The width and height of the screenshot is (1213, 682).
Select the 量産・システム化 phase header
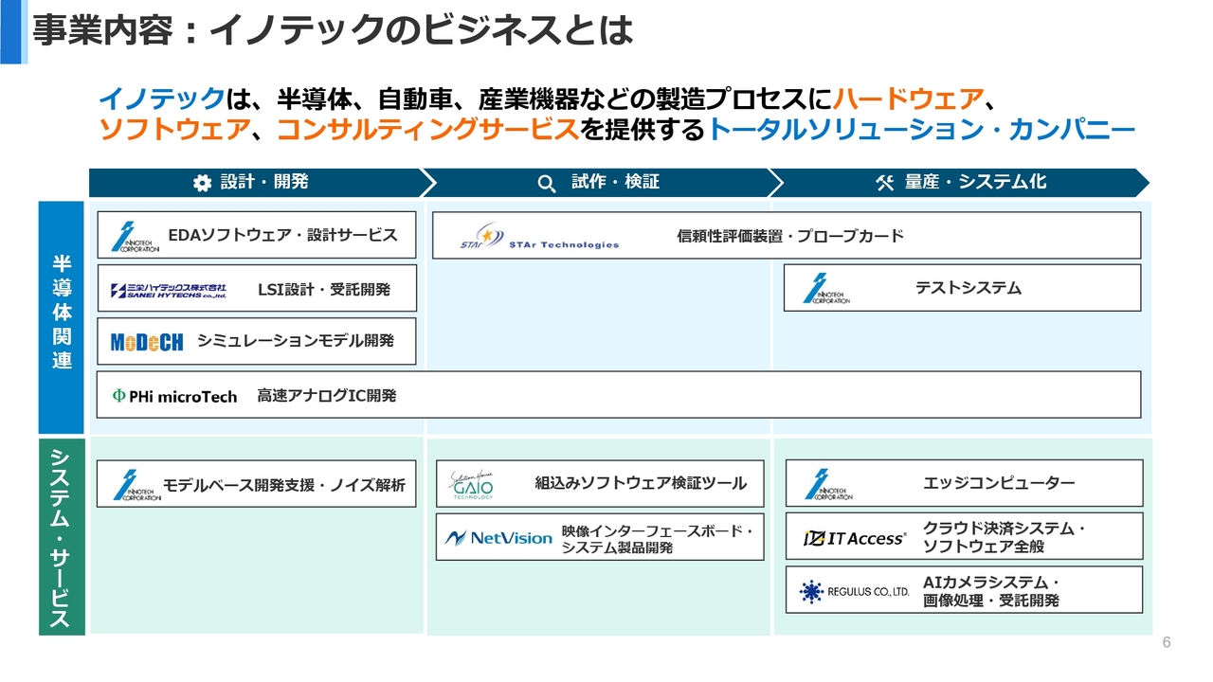tap(959, 183)
